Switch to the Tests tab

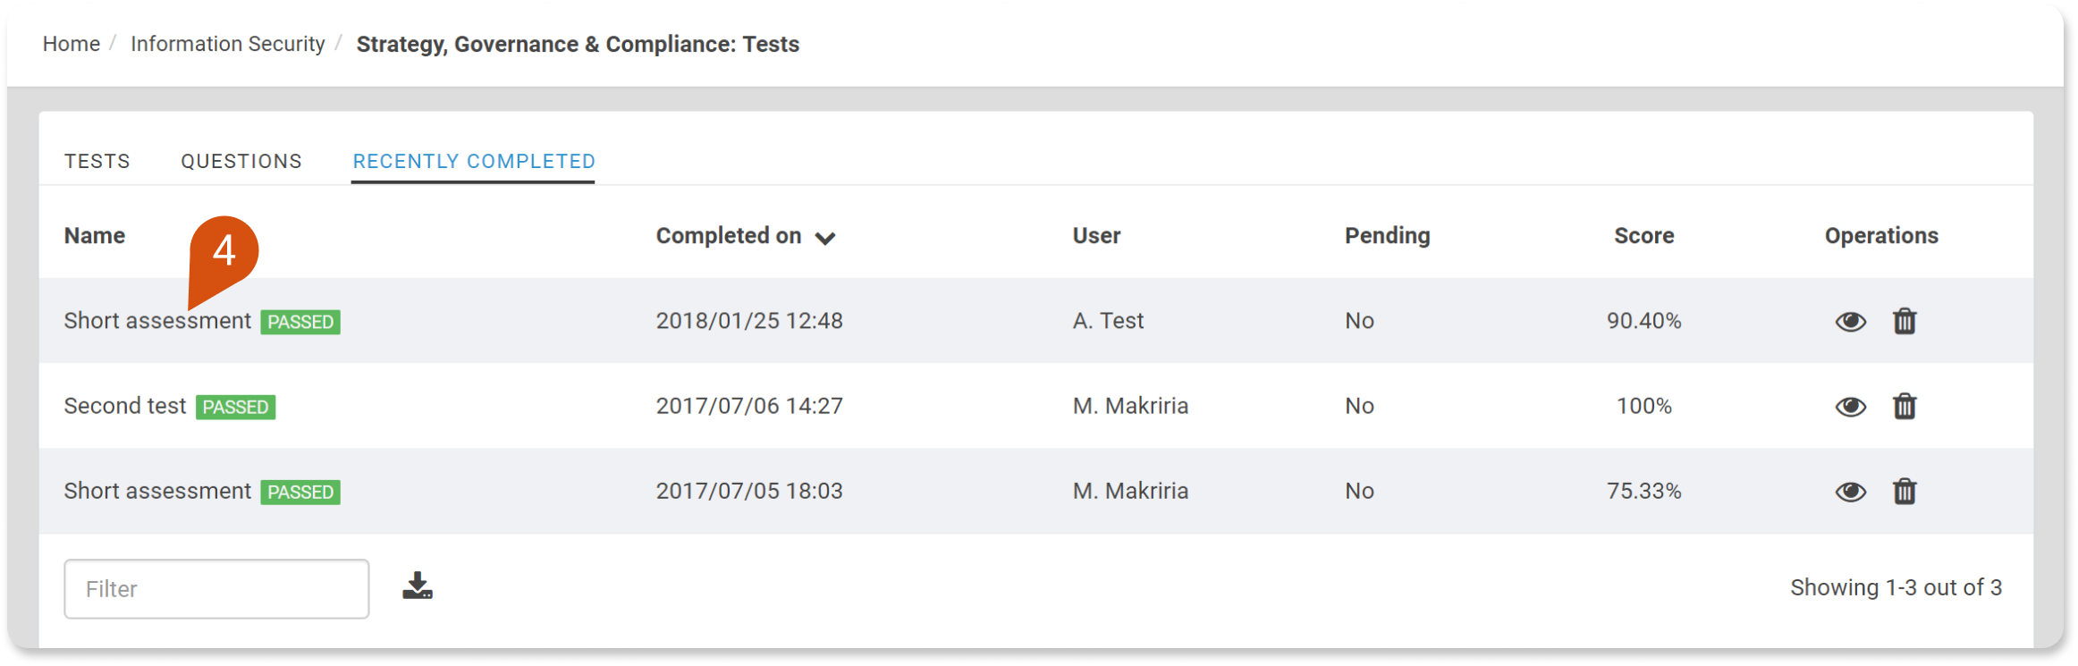point(97,161)
